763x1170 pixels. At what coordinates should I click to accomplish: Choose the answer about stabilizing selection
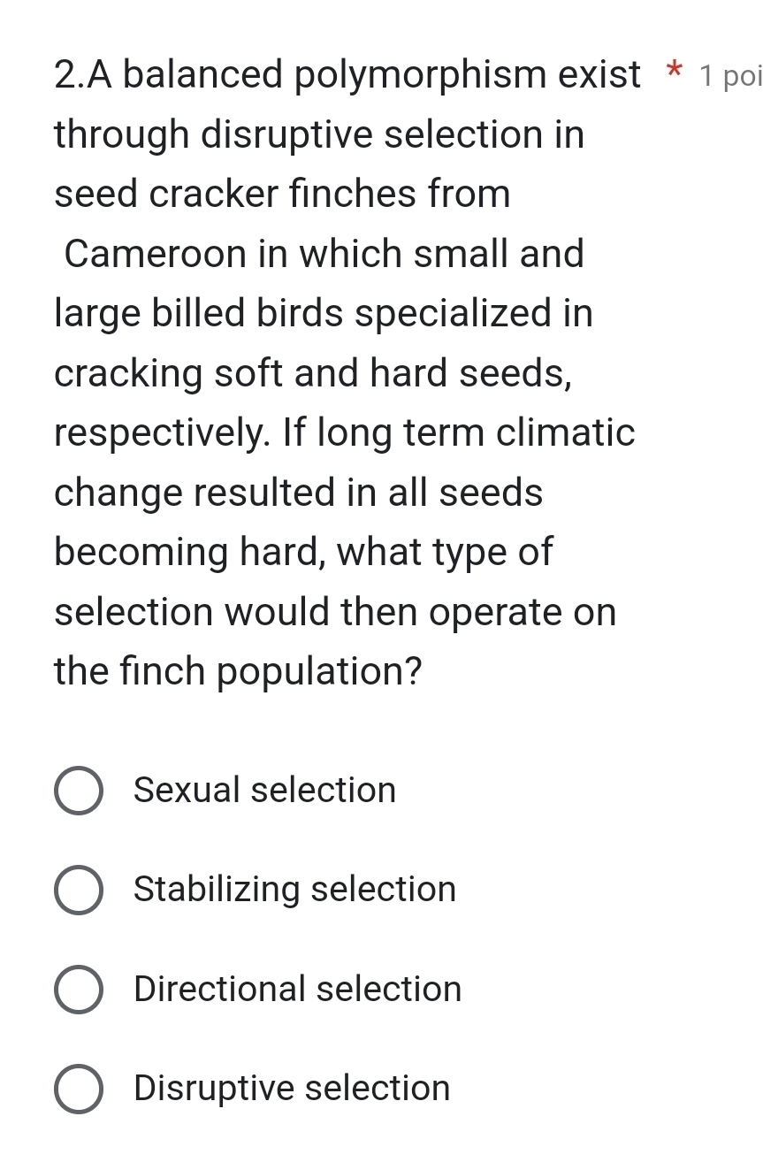click(294, 890)
